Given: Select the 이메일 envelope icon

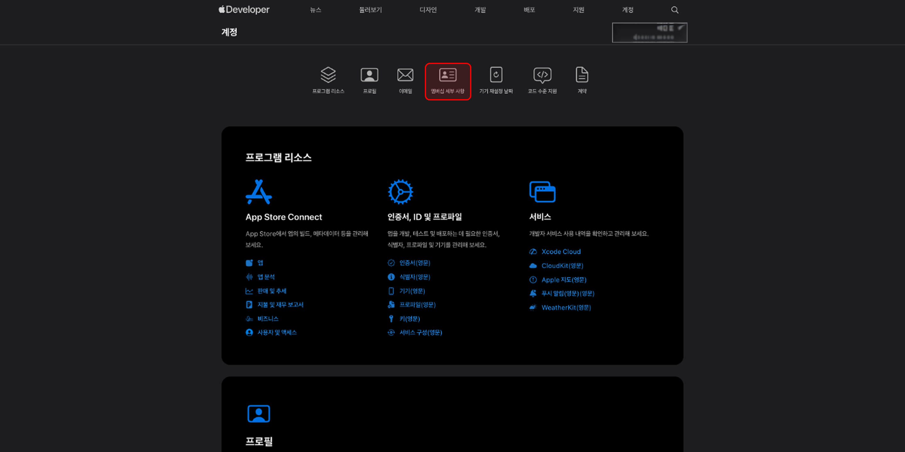Looking at the screenshot, I should pyautogui.click(x=405, y=75).
